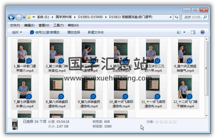Select video 11_十一讲飞宫阴遁排布.mp4 thumbnail
216x139 pixels.
coord(153,87)
